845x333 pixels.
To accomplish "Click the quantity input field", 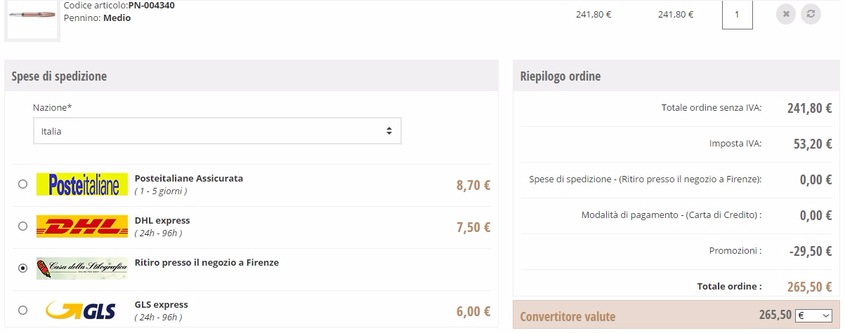I will tap(737, 15).
